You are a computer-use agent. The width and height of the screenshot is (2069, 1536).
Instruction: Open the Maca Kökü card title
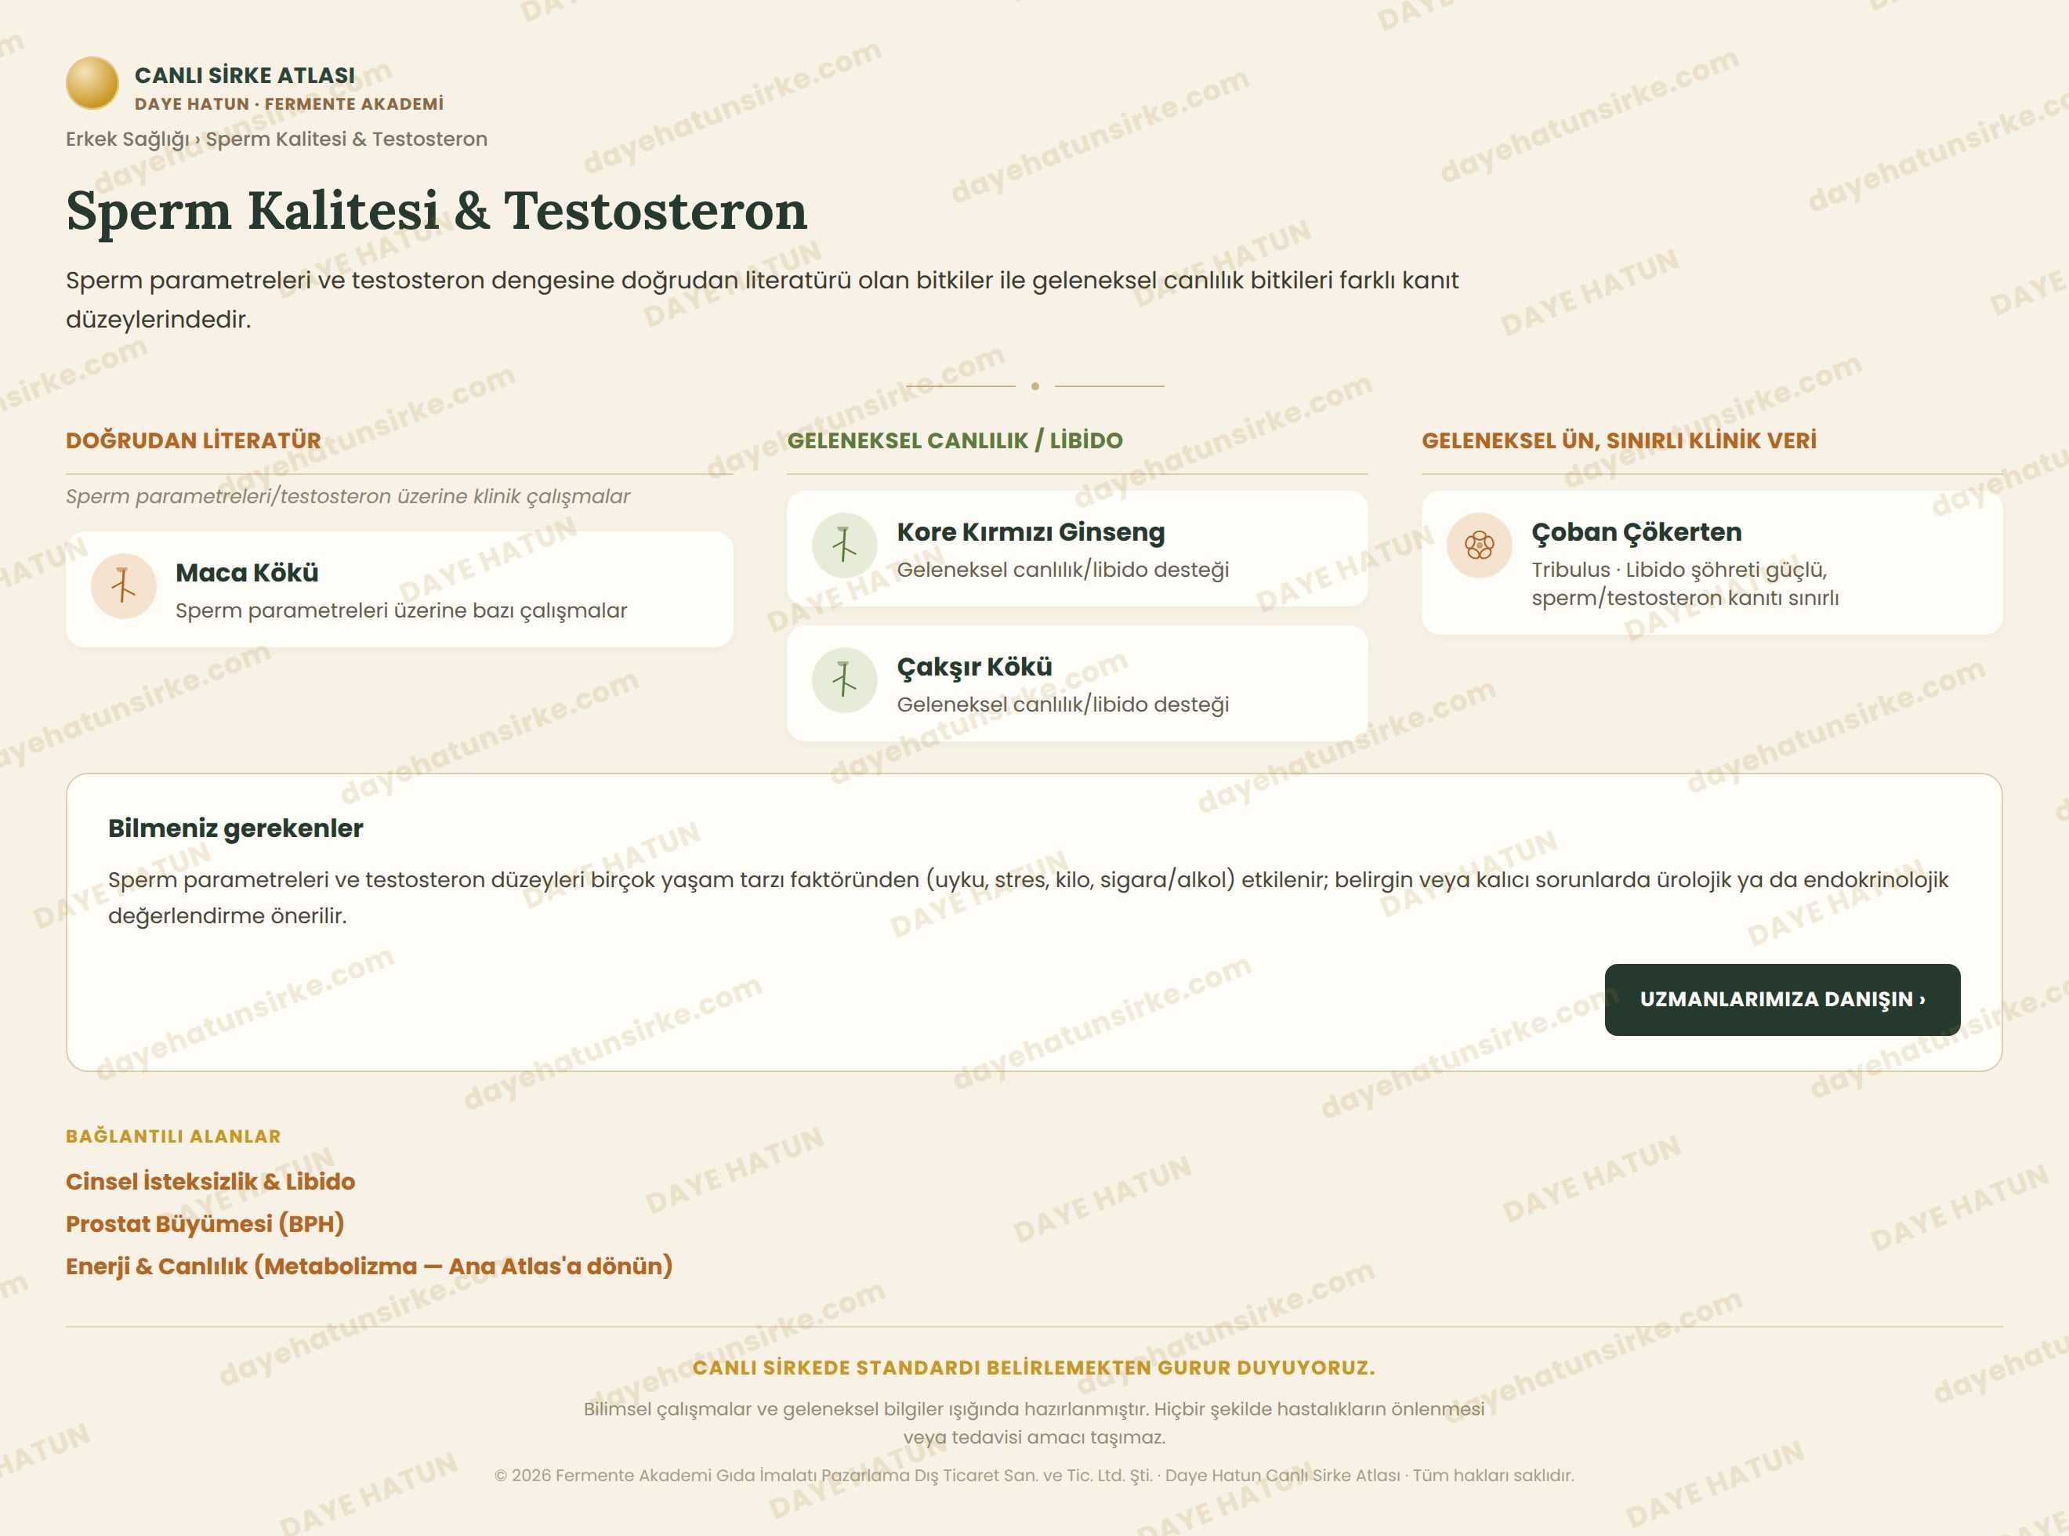click(248, 573)
